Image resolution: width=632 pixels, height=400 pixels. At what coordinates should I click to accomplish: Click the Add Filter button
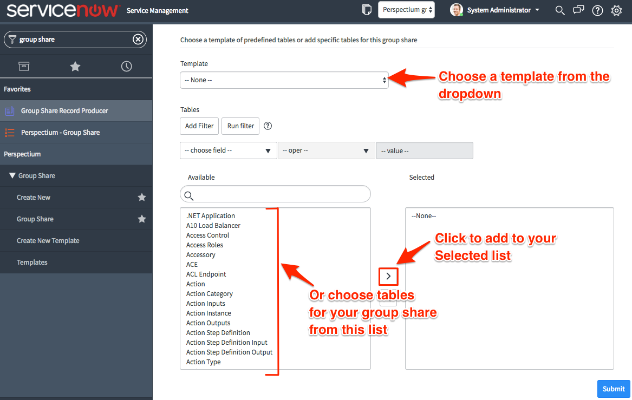pos(199,126)
